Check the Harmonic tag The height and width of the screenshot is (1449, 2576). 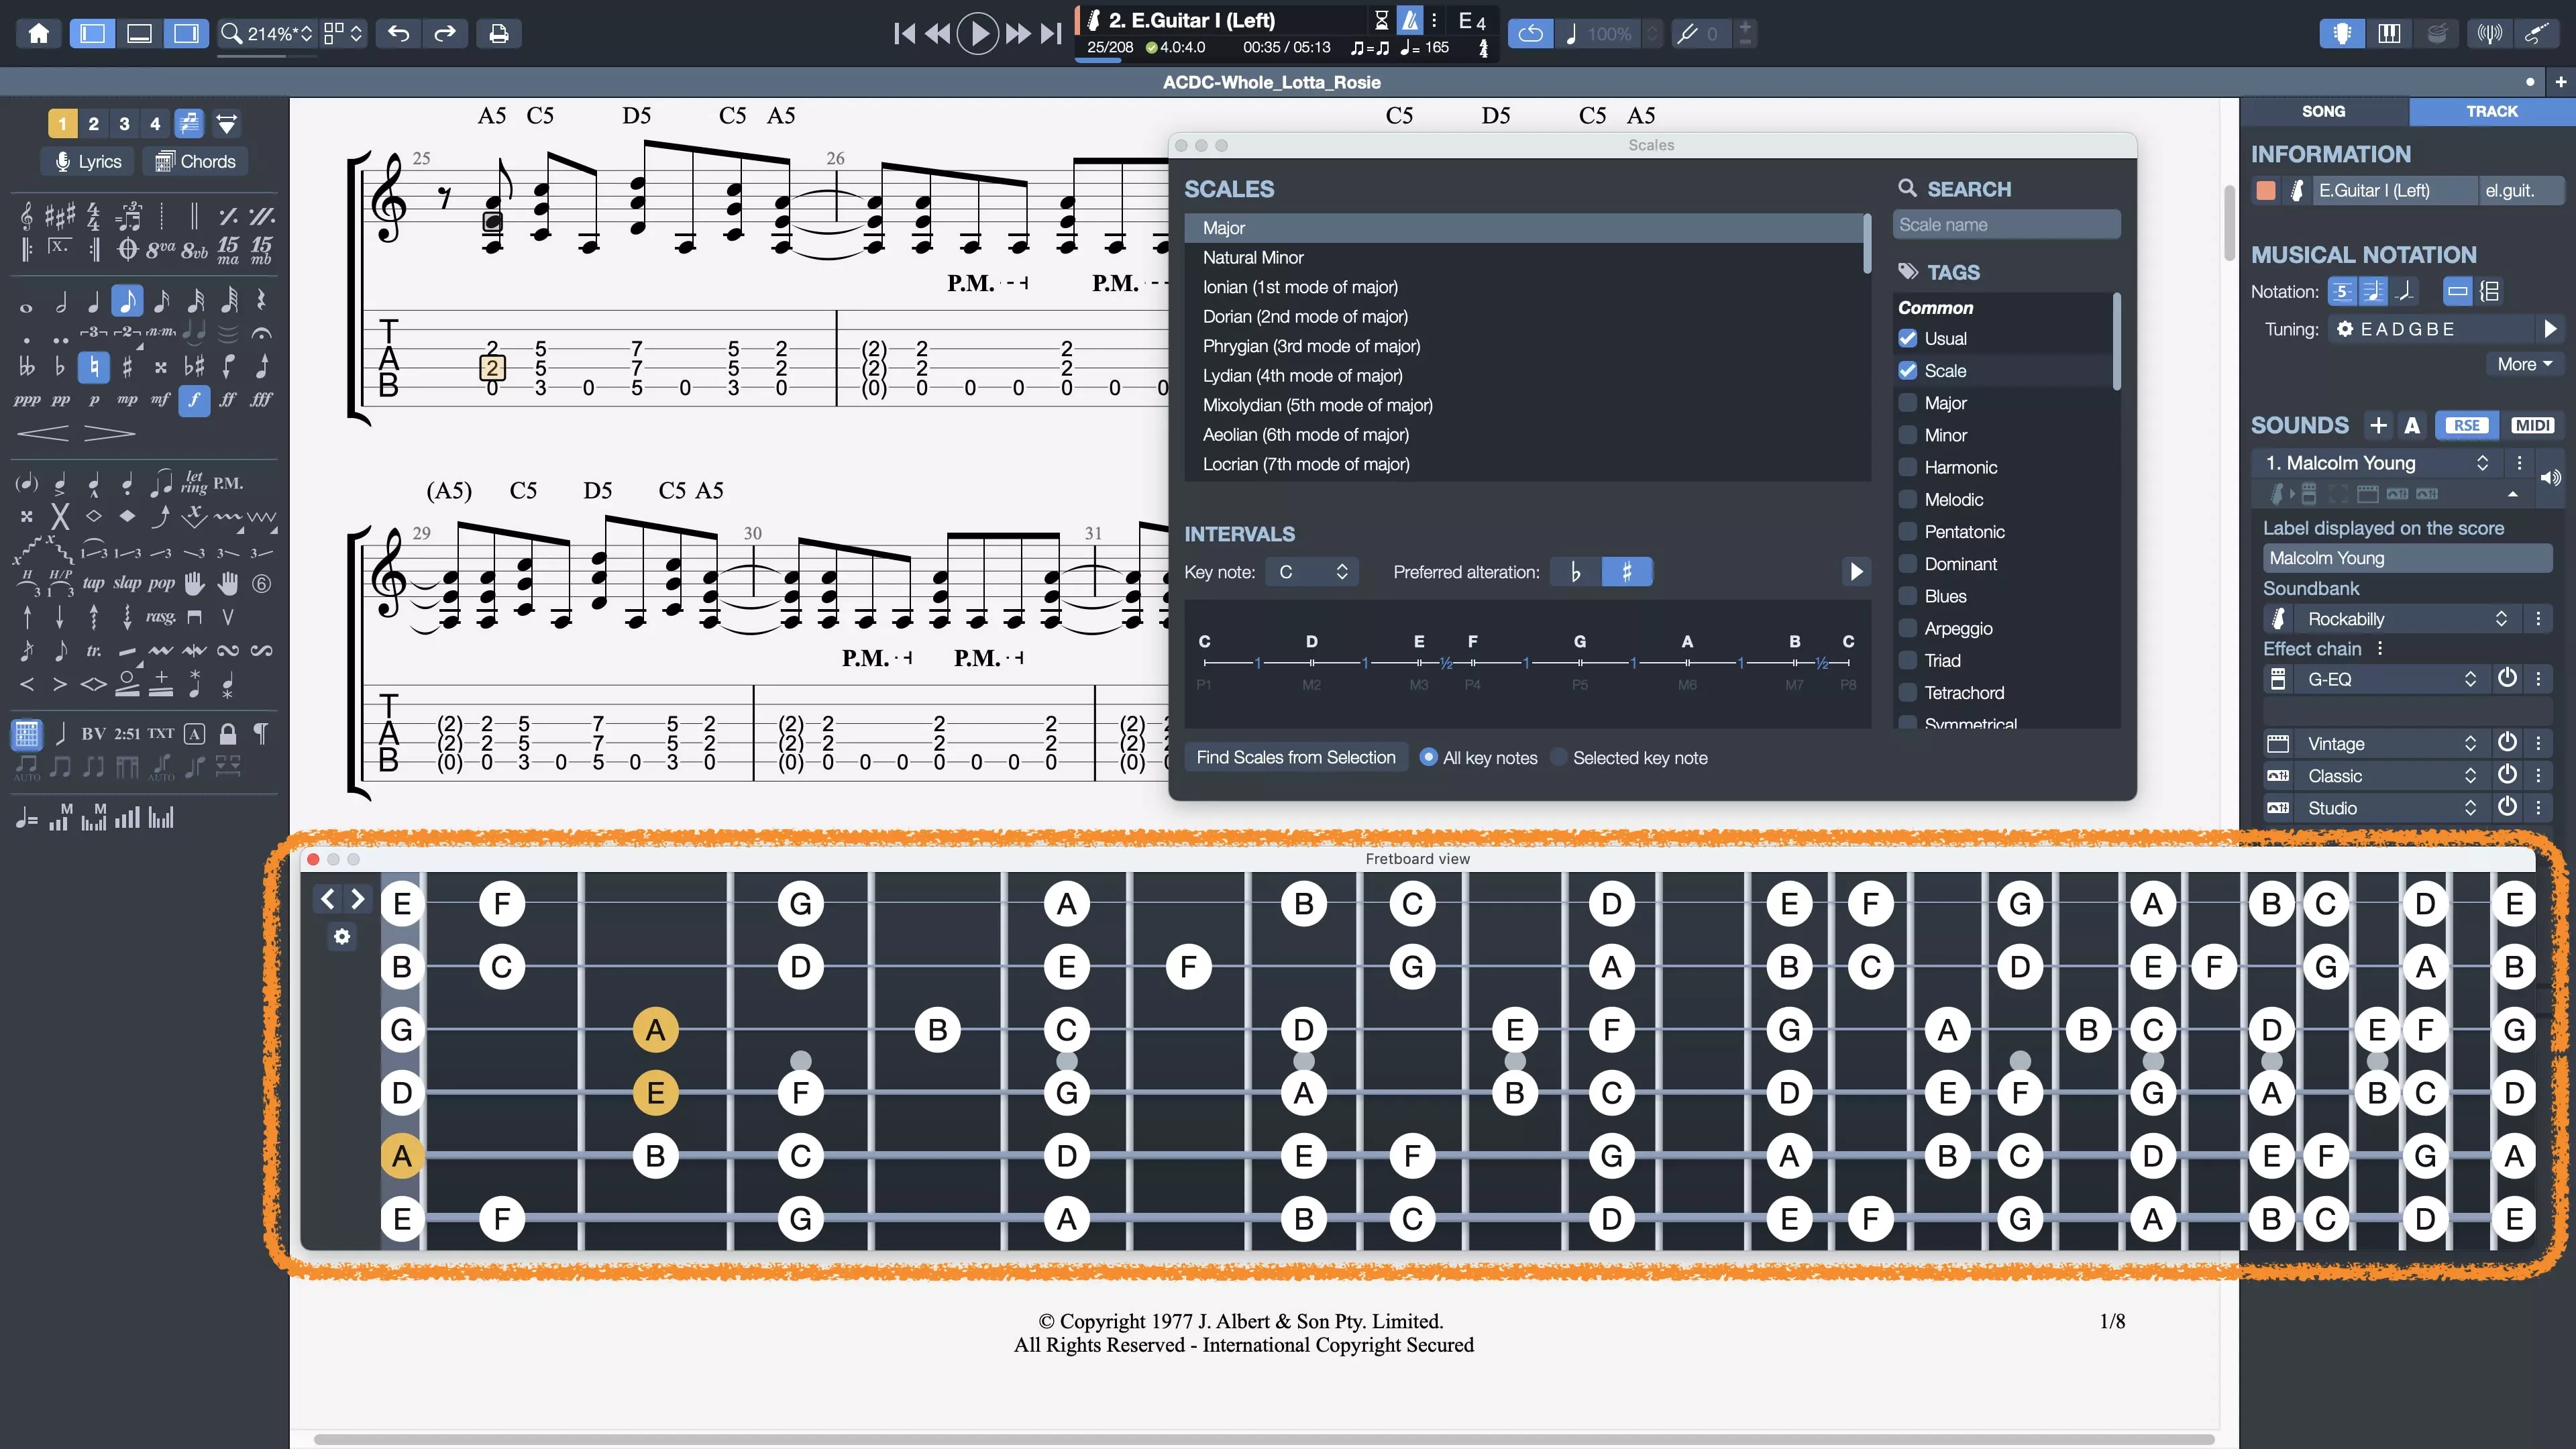coord(1908,468)
